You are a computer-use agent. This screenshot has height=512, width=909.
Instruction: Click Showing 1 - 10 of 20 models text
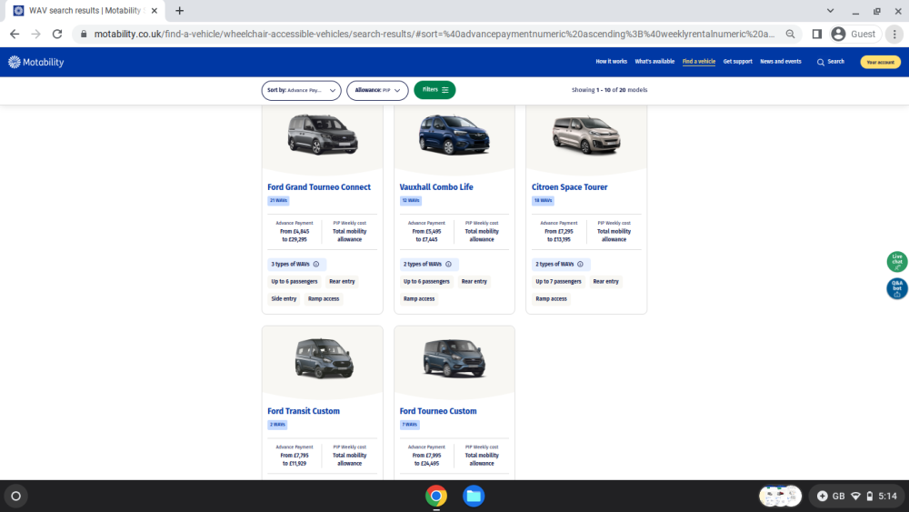pyautogui.click(x=609, y=90)
